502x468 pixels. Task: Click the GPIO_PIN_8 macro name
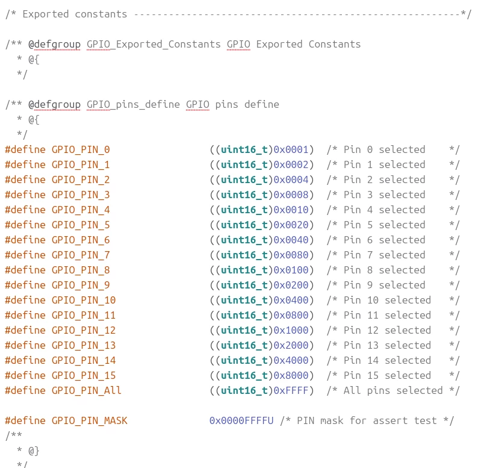pos(81,270)
